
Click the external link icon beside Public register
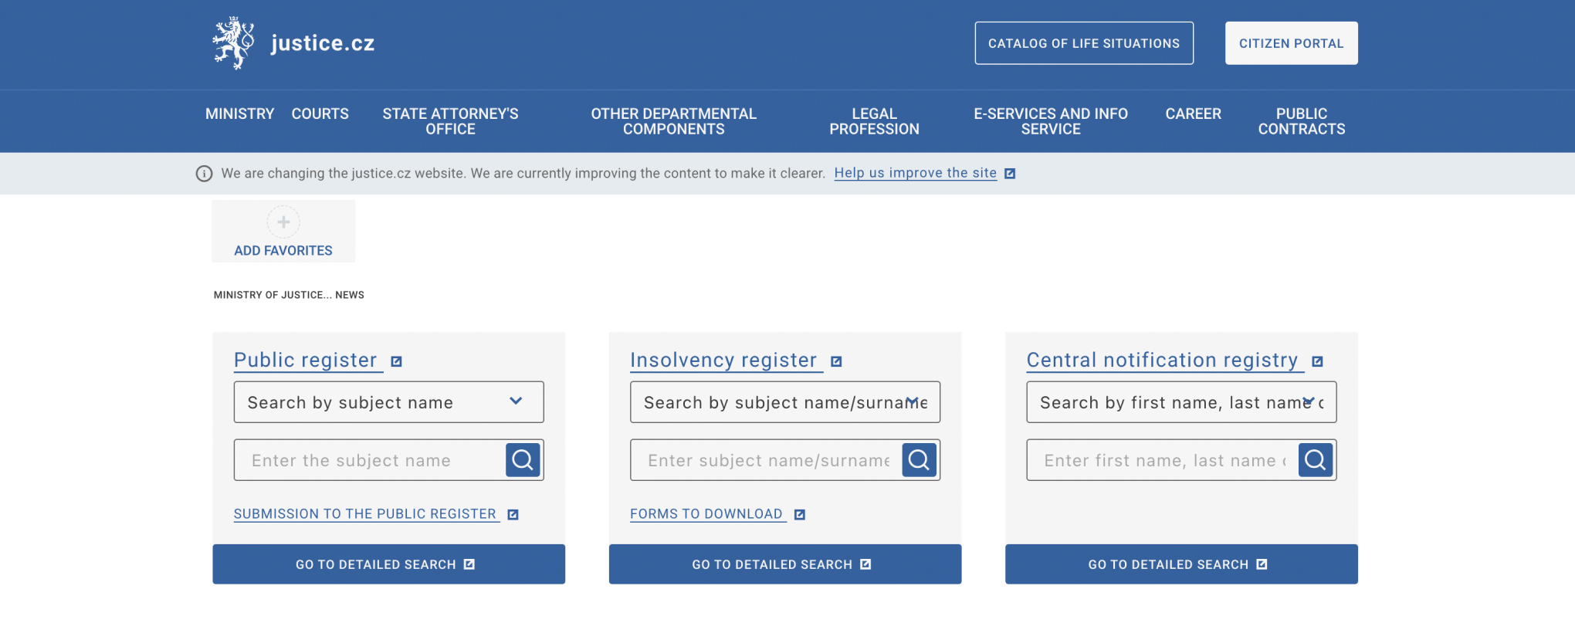click(x=397, y=361)
